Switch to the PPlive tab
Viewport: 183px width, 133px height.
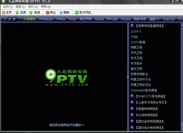pos(61,19)
